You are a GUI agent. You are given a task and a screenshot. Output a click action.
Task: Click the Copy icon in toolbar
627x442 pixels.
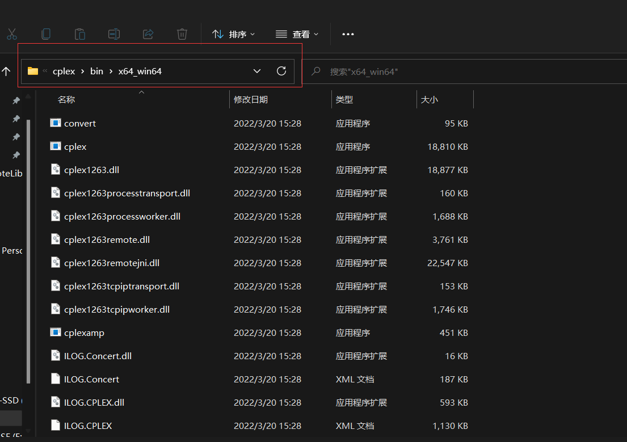pos(46,34)
